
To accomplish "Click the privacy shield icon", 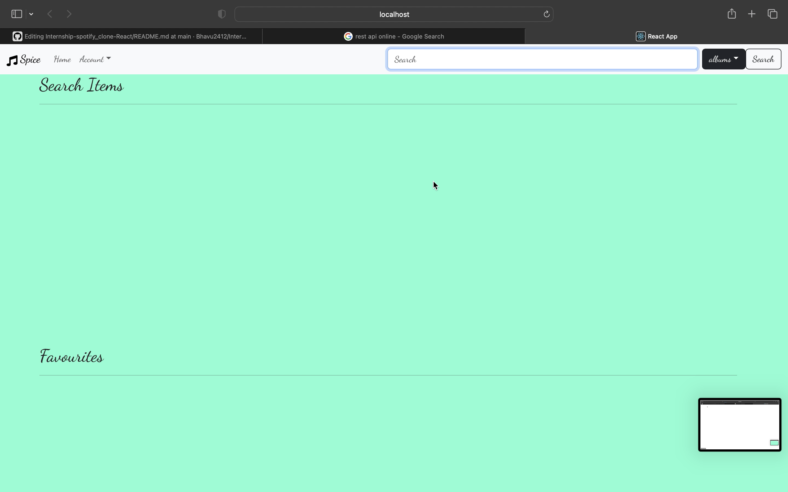I will coord(222,14).
